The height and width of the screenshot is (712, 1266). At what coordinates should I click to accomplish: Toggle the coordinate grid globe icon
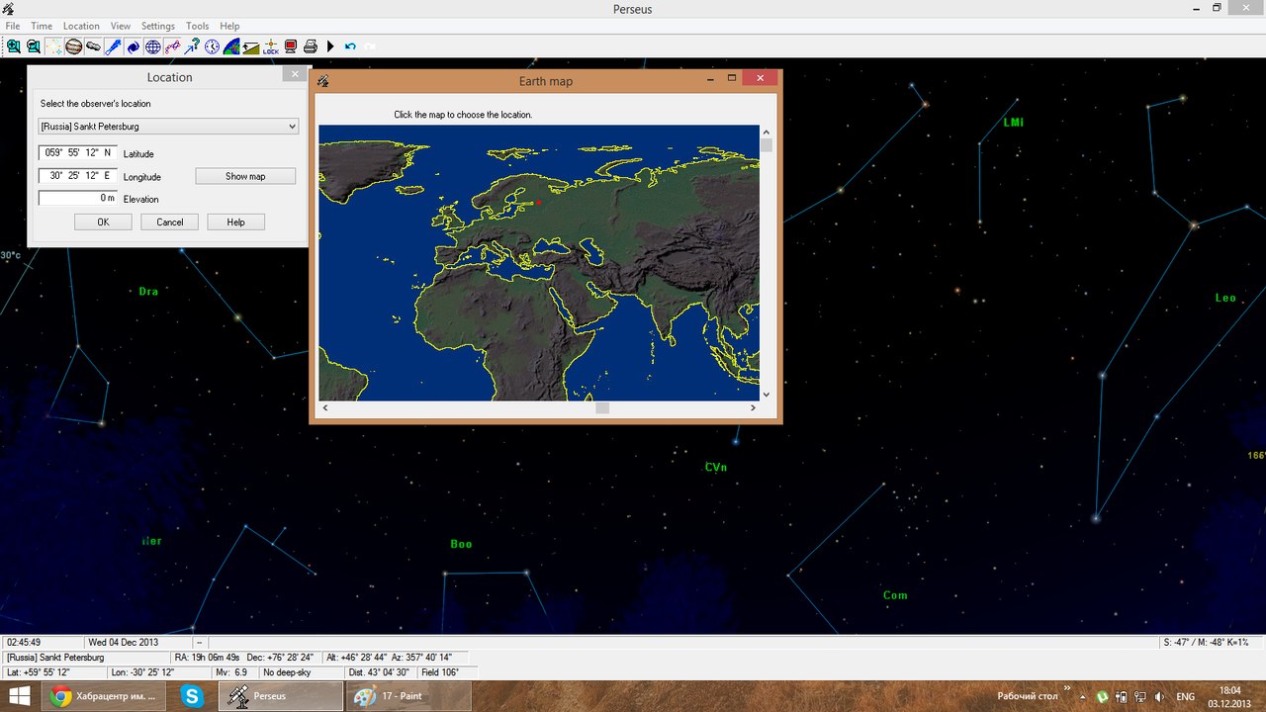[x=152, y=46]
